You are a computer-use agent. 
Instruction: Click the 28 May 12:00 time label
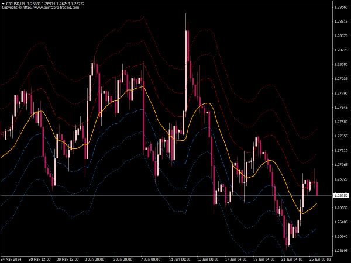[x=40, y=259]
